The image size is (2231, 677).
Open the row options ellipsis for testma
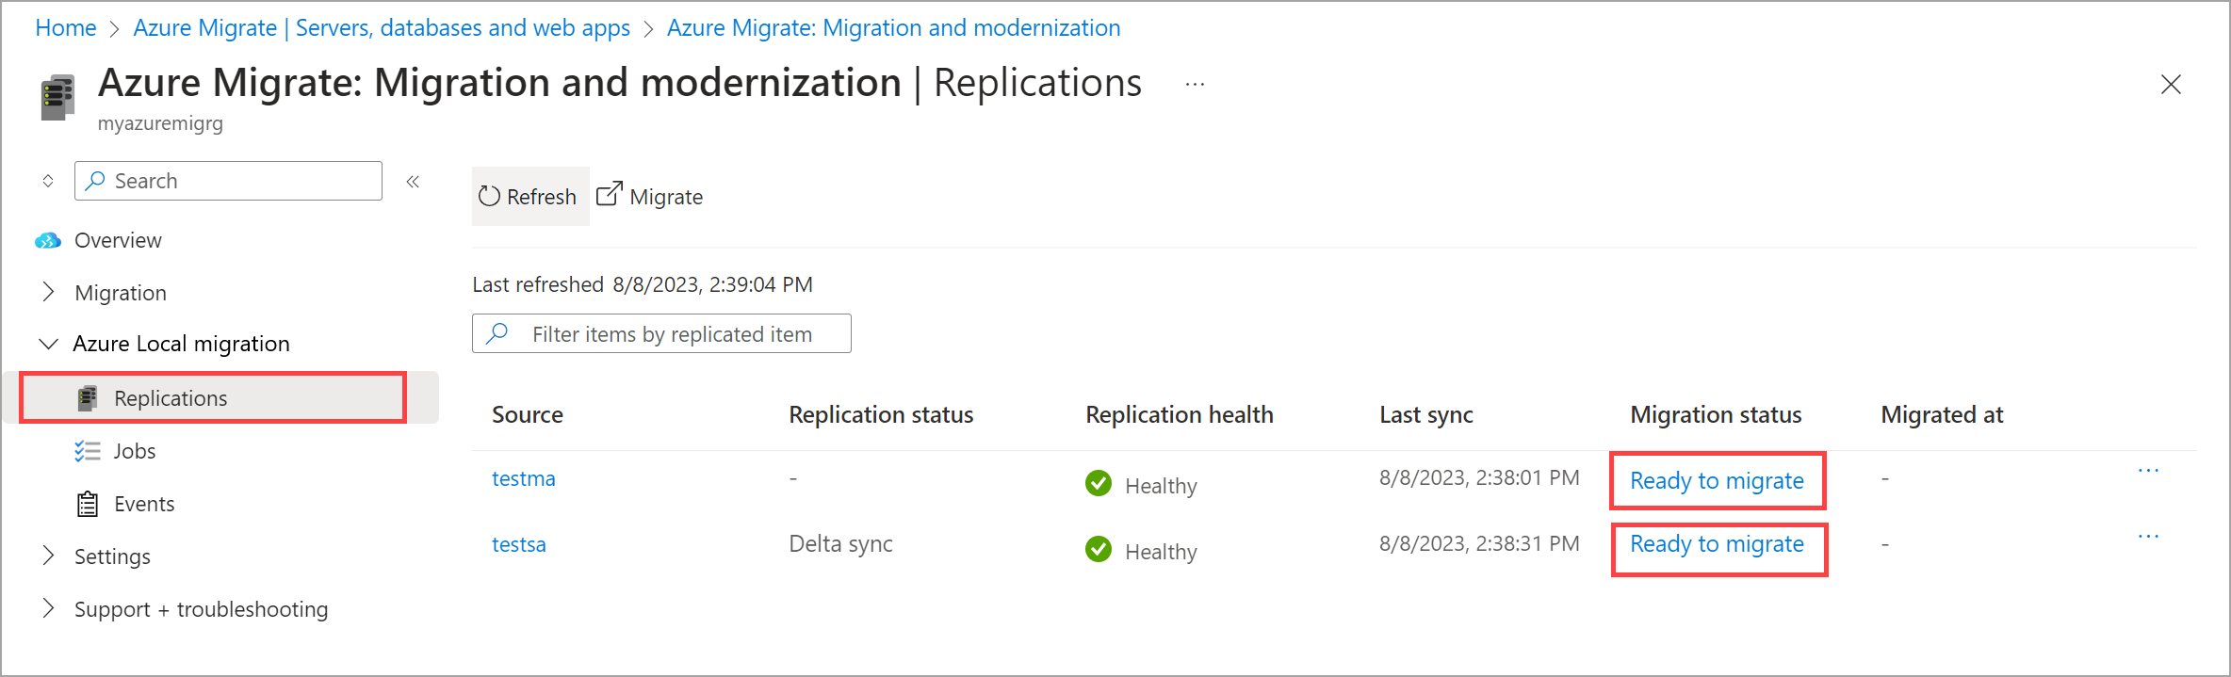point(2148,471)
